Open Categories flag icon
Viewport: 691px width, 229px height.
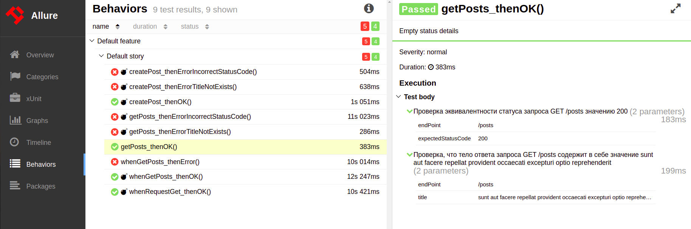(x=15, y=77)
